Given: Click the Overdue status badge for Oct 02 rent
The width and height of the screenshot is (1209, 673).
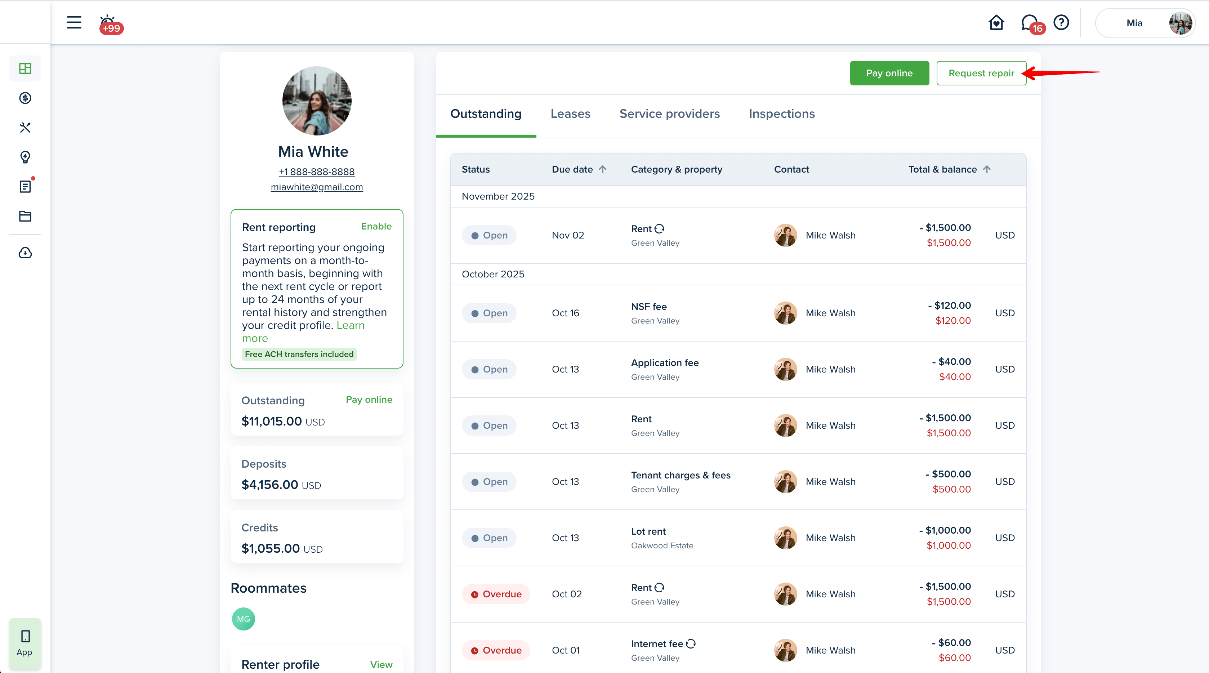Looking at the screenshot, I should coord(496,594).
